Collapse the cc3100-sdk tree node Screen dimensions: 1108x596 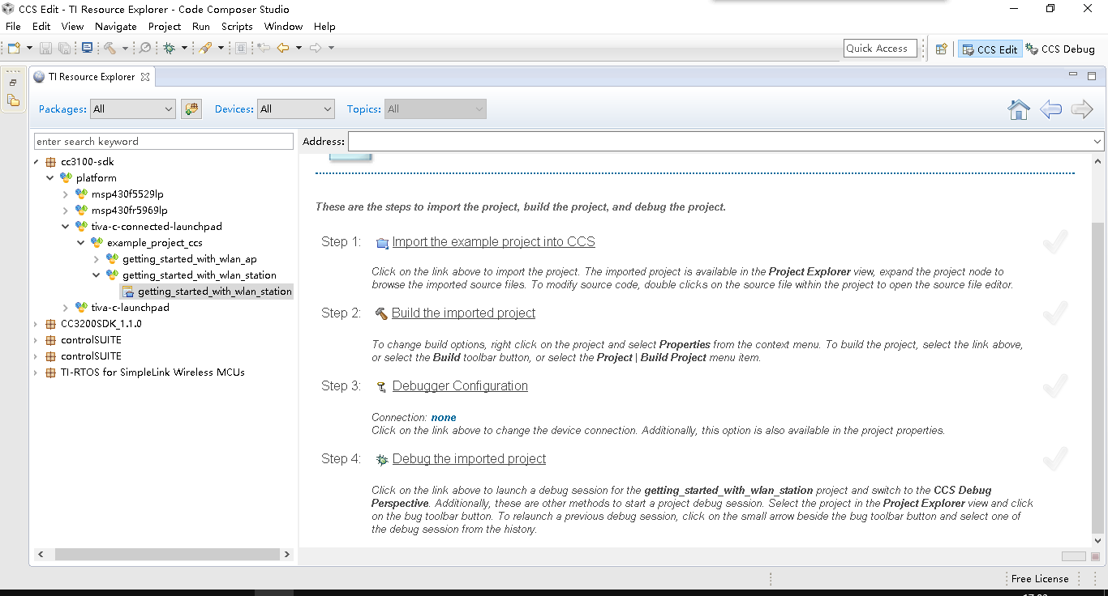pos(36,162)
